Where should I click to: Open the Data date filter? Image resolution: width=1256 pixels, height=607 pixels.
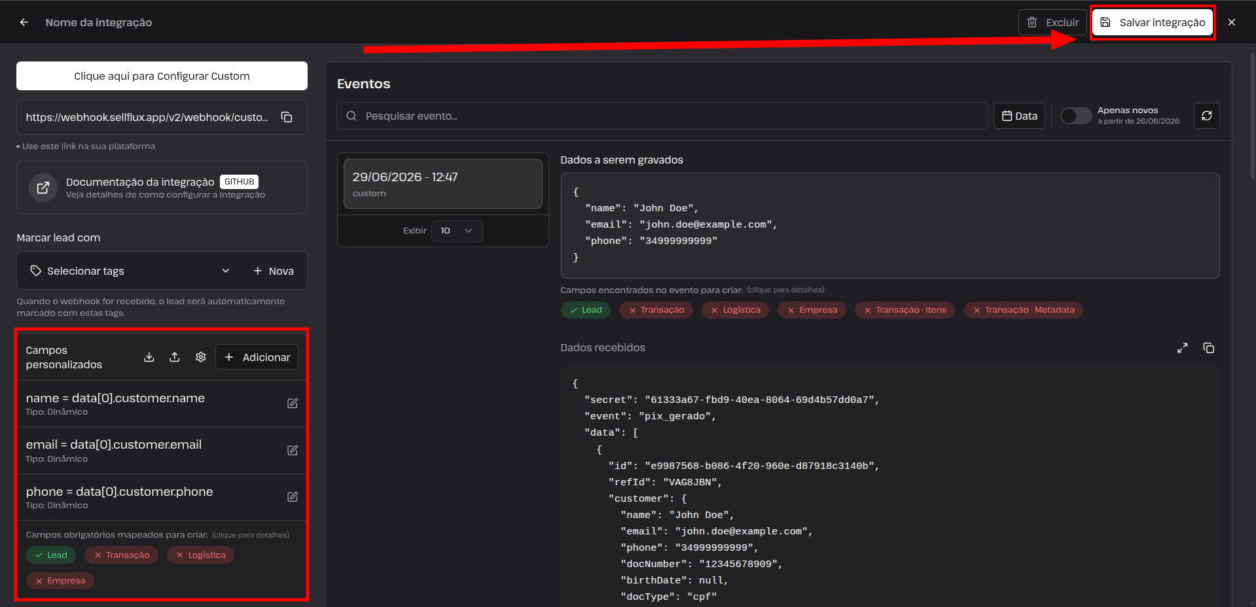click(x=1019, y=116)
